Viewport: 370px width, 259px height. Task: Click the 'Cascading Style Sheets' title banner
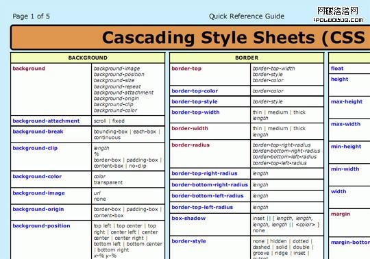(x=190, y=37)
